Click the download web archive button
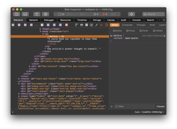Image resolution: width=177 pixels, height=129 pixels. (x=46, y=14)
